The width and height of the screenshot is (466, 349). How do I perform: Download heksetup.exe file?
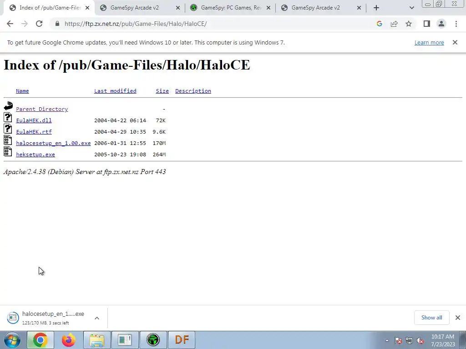[35, 155]
